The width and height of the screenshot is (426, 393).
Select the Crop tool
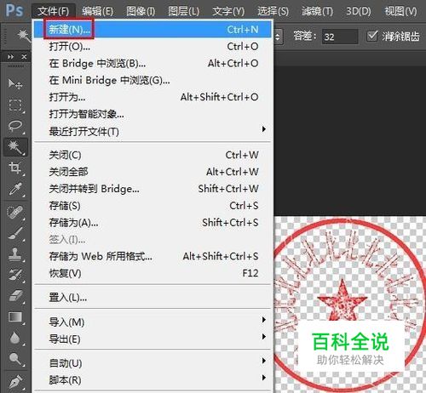pyautogui.click(x=15, y=168)
